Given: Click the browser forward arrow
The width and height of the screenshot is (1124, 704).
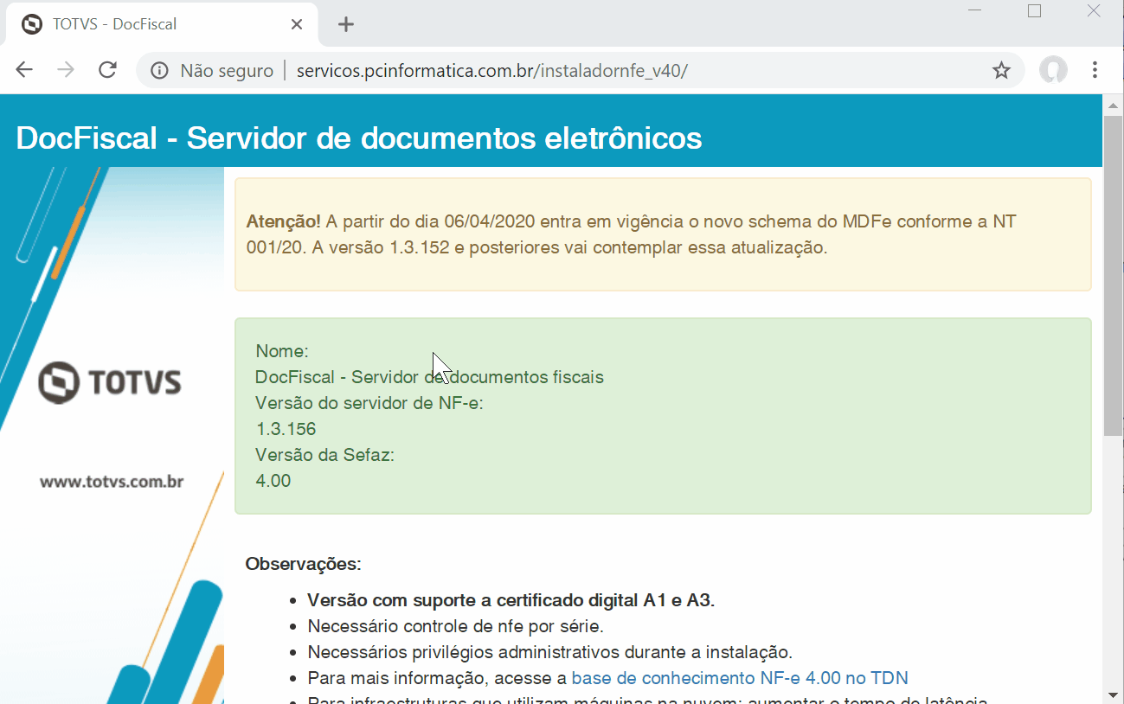Looking at the screenshot, I should tap(66, 70).
